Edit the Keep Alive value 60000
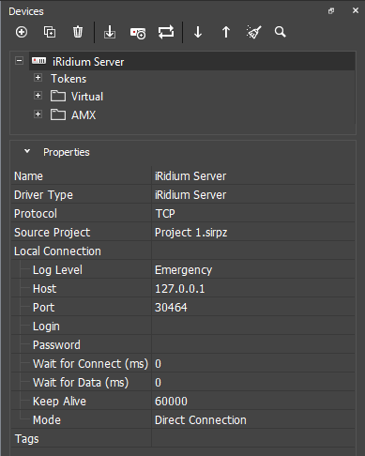365x456 pixels. point(253,401)
